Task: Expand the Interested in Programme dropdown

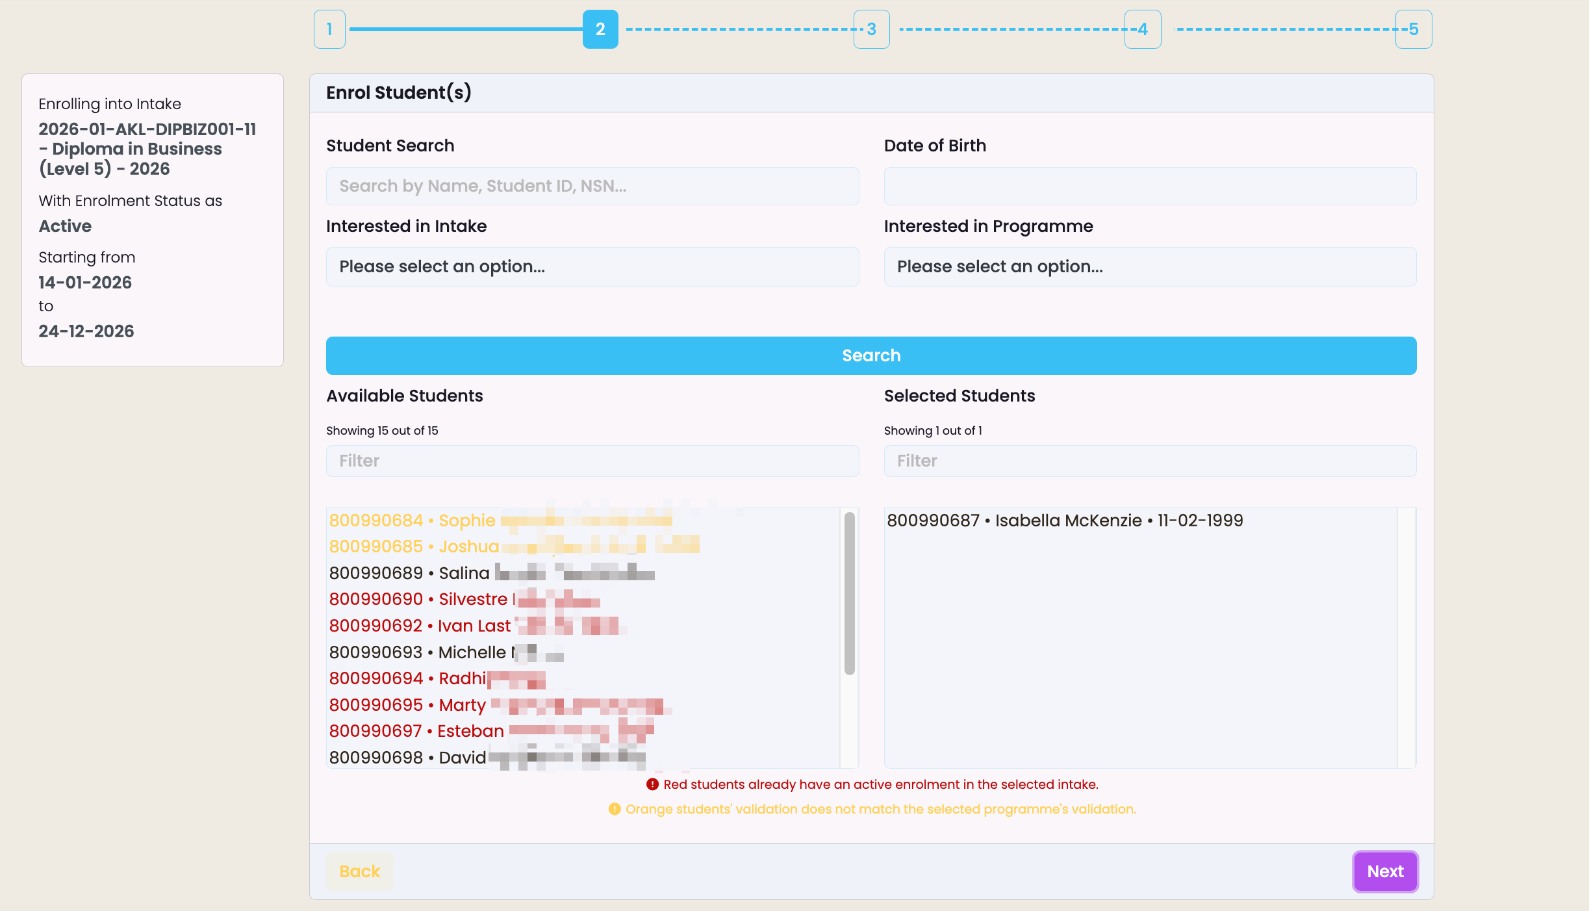Action: click(1150, 267)
